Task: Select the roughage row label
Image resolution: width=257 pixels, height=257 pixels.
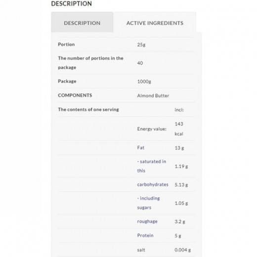Action: tap(147, 221)
